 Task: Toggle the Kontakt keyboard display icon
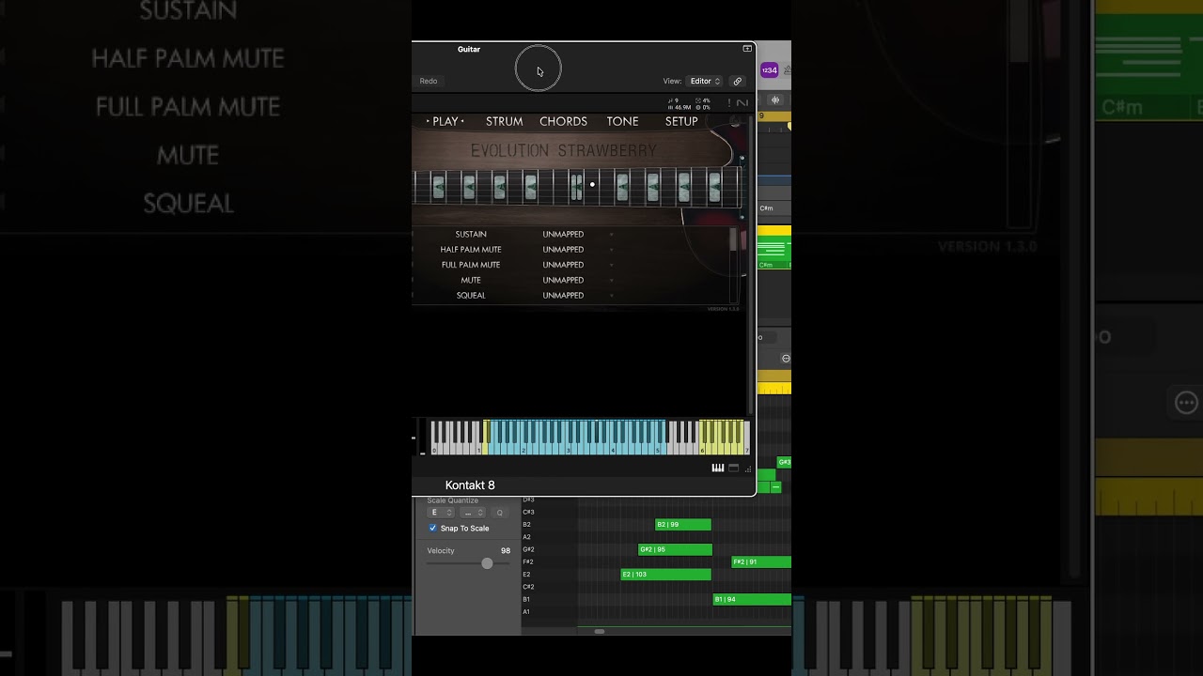tap(718, 469)
